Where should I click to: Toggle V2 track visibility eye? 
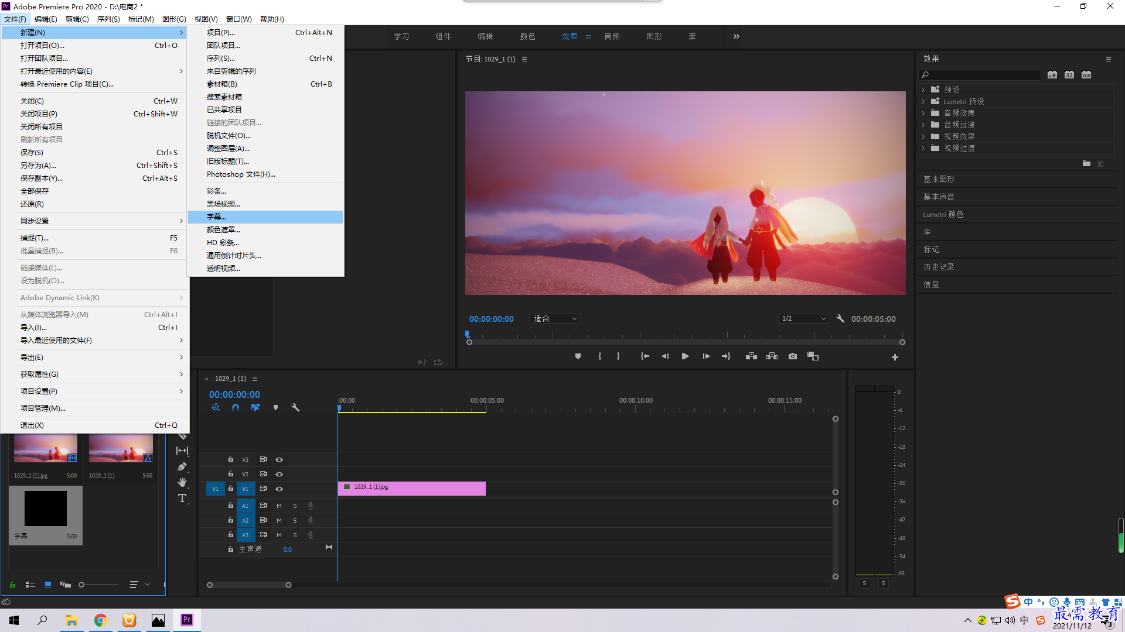(279, 475)
